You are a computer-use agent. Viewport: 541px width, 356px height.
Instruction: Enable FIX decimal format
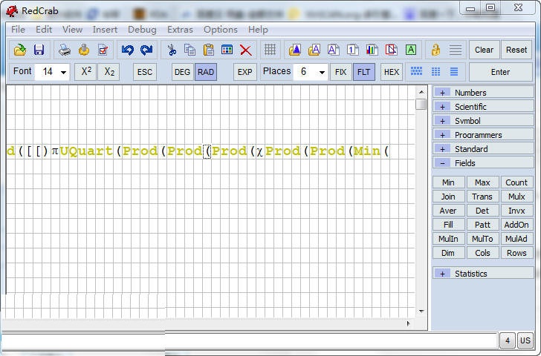(x=340, y=72)
